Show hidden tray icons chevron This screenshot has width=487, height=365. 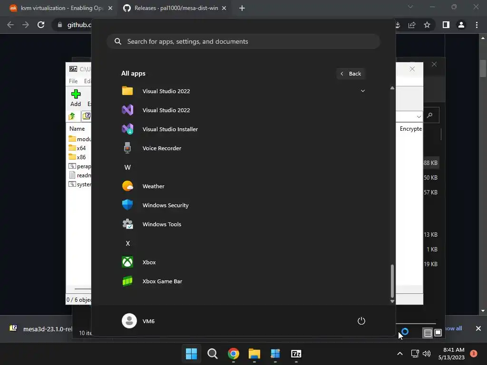click(400, 354)
